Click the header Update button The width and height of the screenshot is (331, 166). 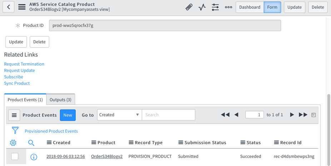tap(295, 7)
